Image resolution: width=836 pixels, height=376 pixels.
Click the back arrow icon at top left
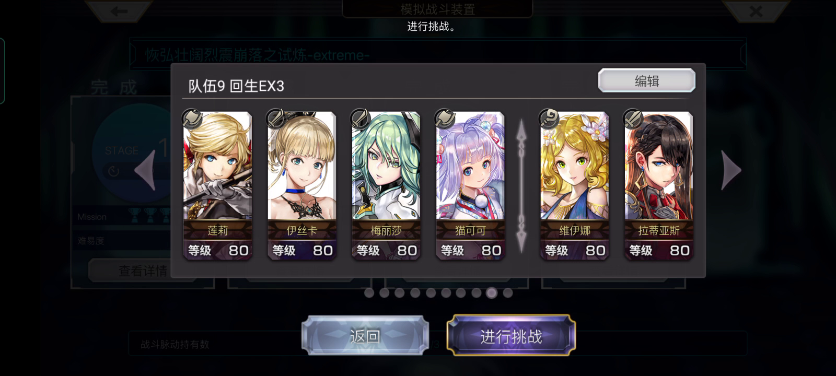point(119,11)
